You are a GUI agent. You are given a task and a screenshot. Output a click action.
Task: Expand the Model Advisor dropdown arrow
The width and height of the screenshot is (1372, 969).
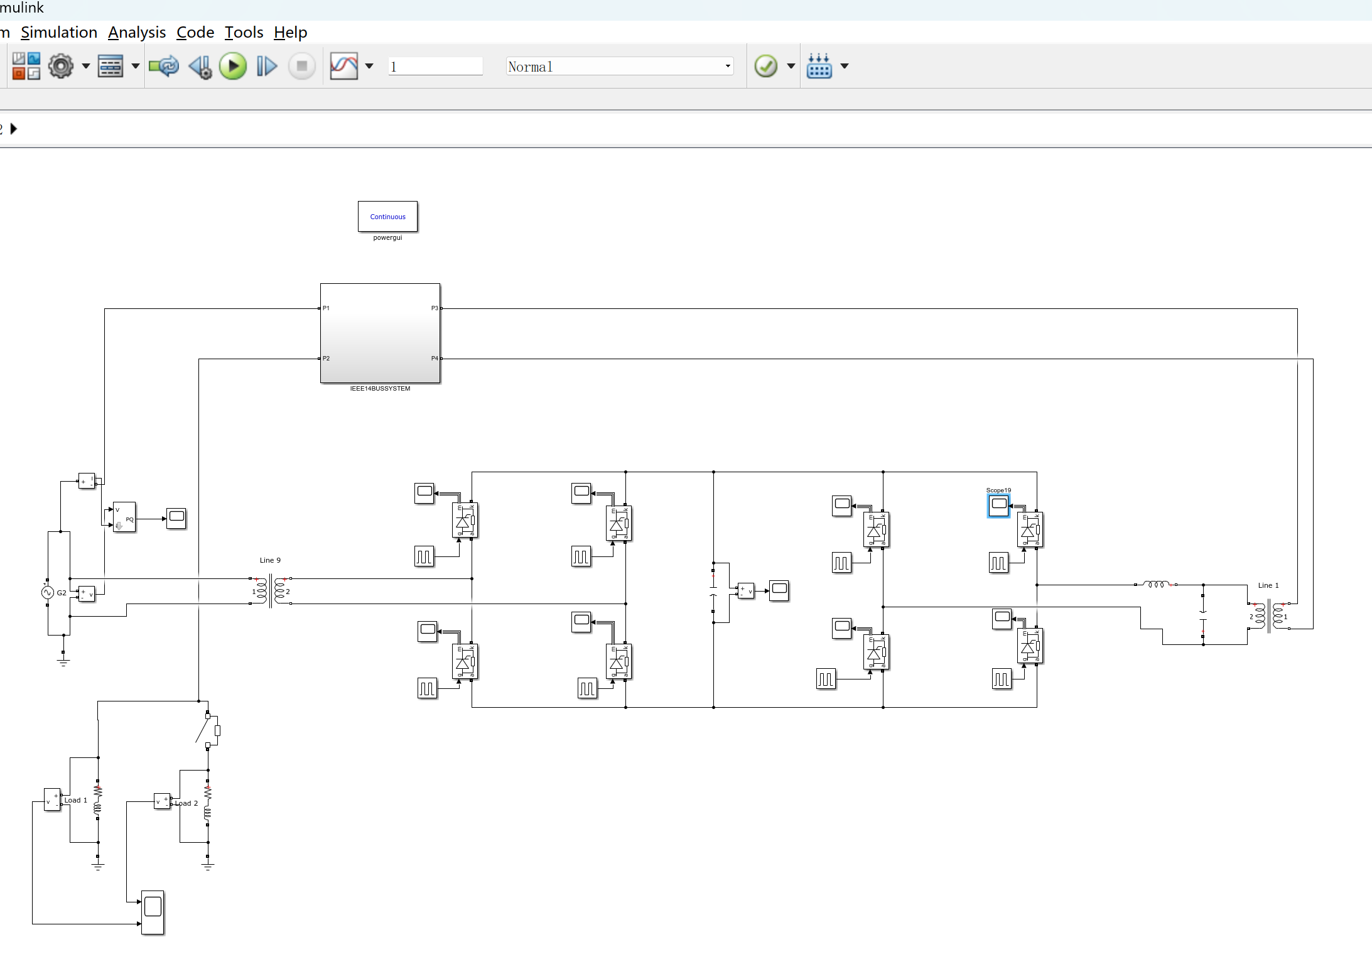[x=791, y=66]
